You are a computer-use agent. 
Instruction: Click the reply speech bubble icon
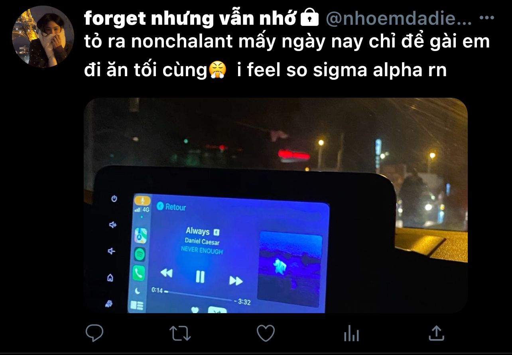tap(95, 333)
